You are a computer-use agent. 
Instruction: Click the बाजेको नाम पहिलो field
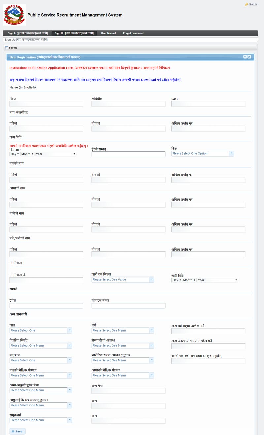[x=47, y=229]
